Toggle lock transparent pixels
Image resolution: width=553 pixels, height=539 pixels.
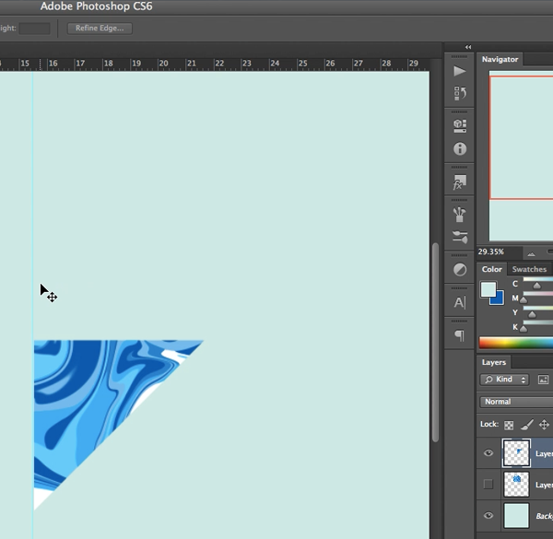(510, 425)
